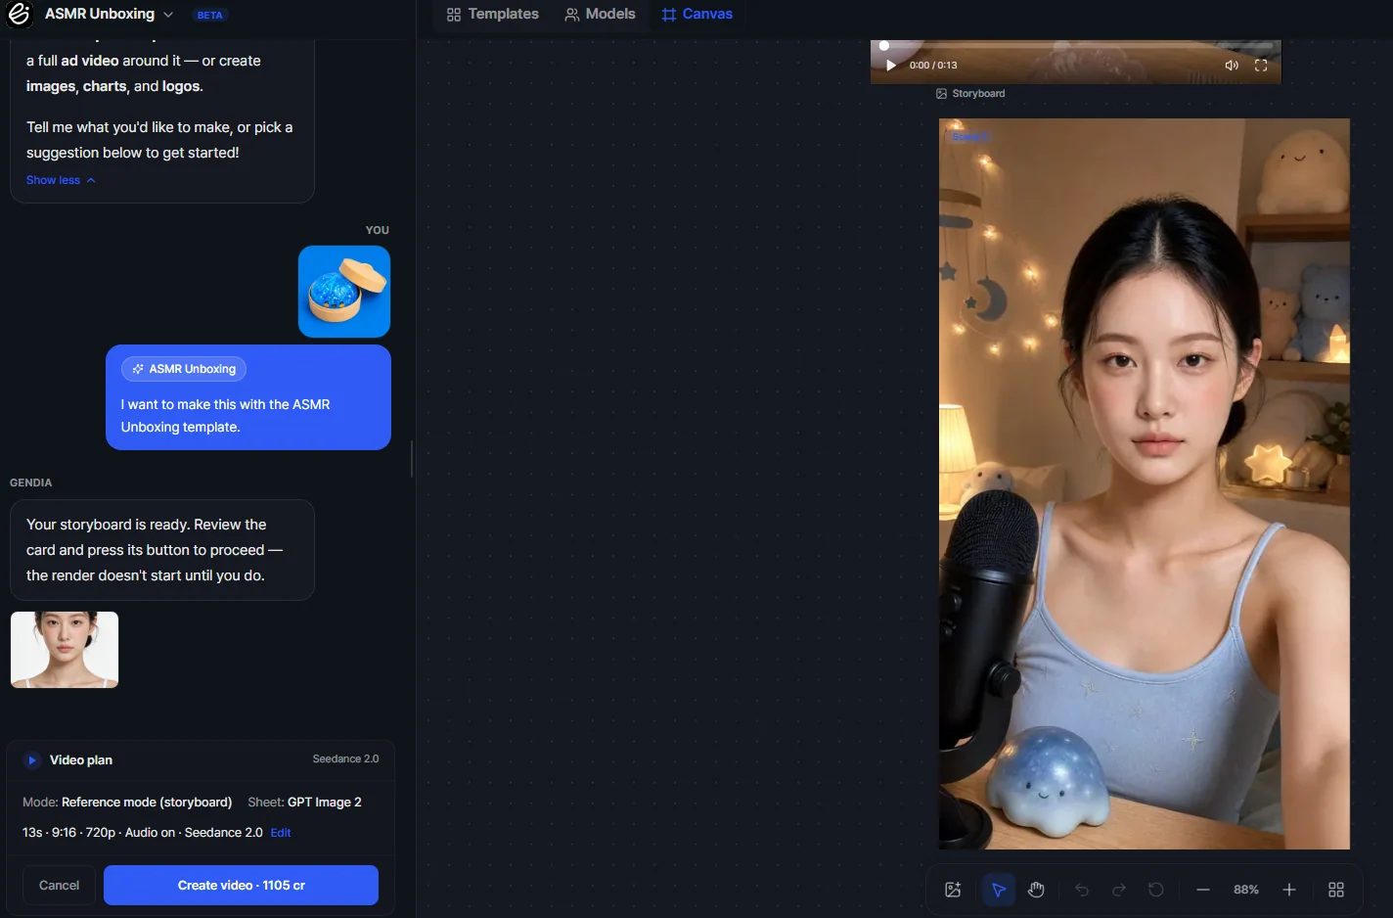Switch to the Canvas tab
Image resolution: width=1393 pixels, height=918 pixels.
696,14
